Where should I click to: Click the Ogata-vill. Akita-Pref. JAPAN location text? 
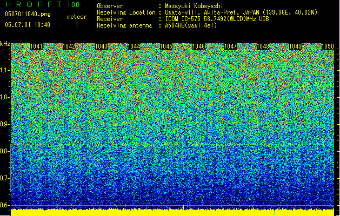click(241, 12)
